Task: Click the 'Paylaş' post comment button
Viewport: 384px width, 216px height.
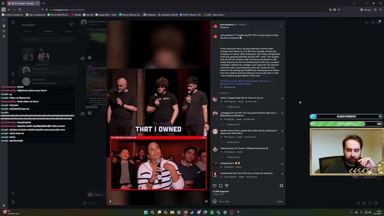Action: click(x=280, y=201)
